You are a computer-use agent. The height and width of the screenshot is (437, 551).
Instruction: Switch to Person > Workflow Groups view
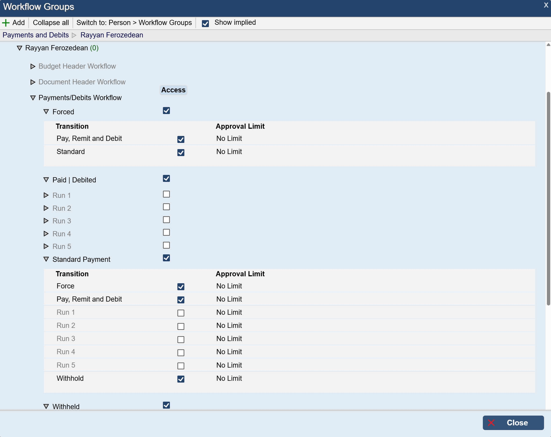click(134, 23)
